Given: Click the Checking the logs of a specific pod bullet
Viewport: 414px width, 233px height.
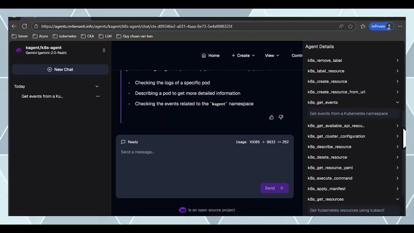Looking at the screenshot, I should (x=172, y=83).
